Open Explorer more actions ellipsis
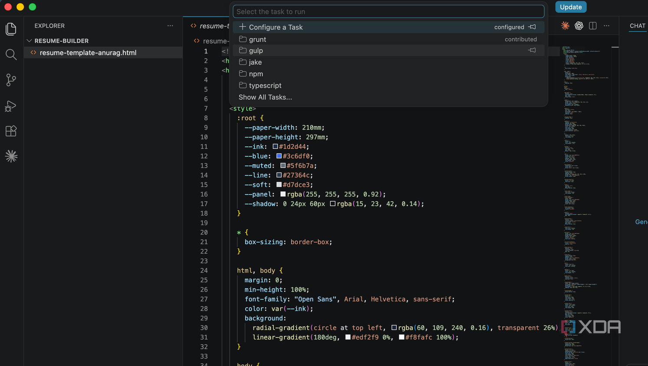648x366 pixels. tap(170, 26)
